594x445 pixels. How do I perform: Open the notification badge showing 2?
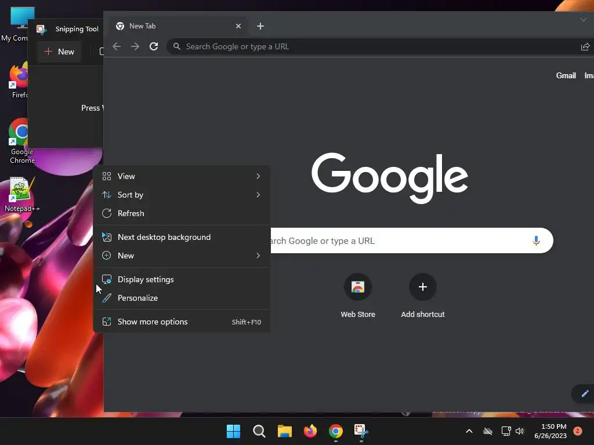click(578, 431)
